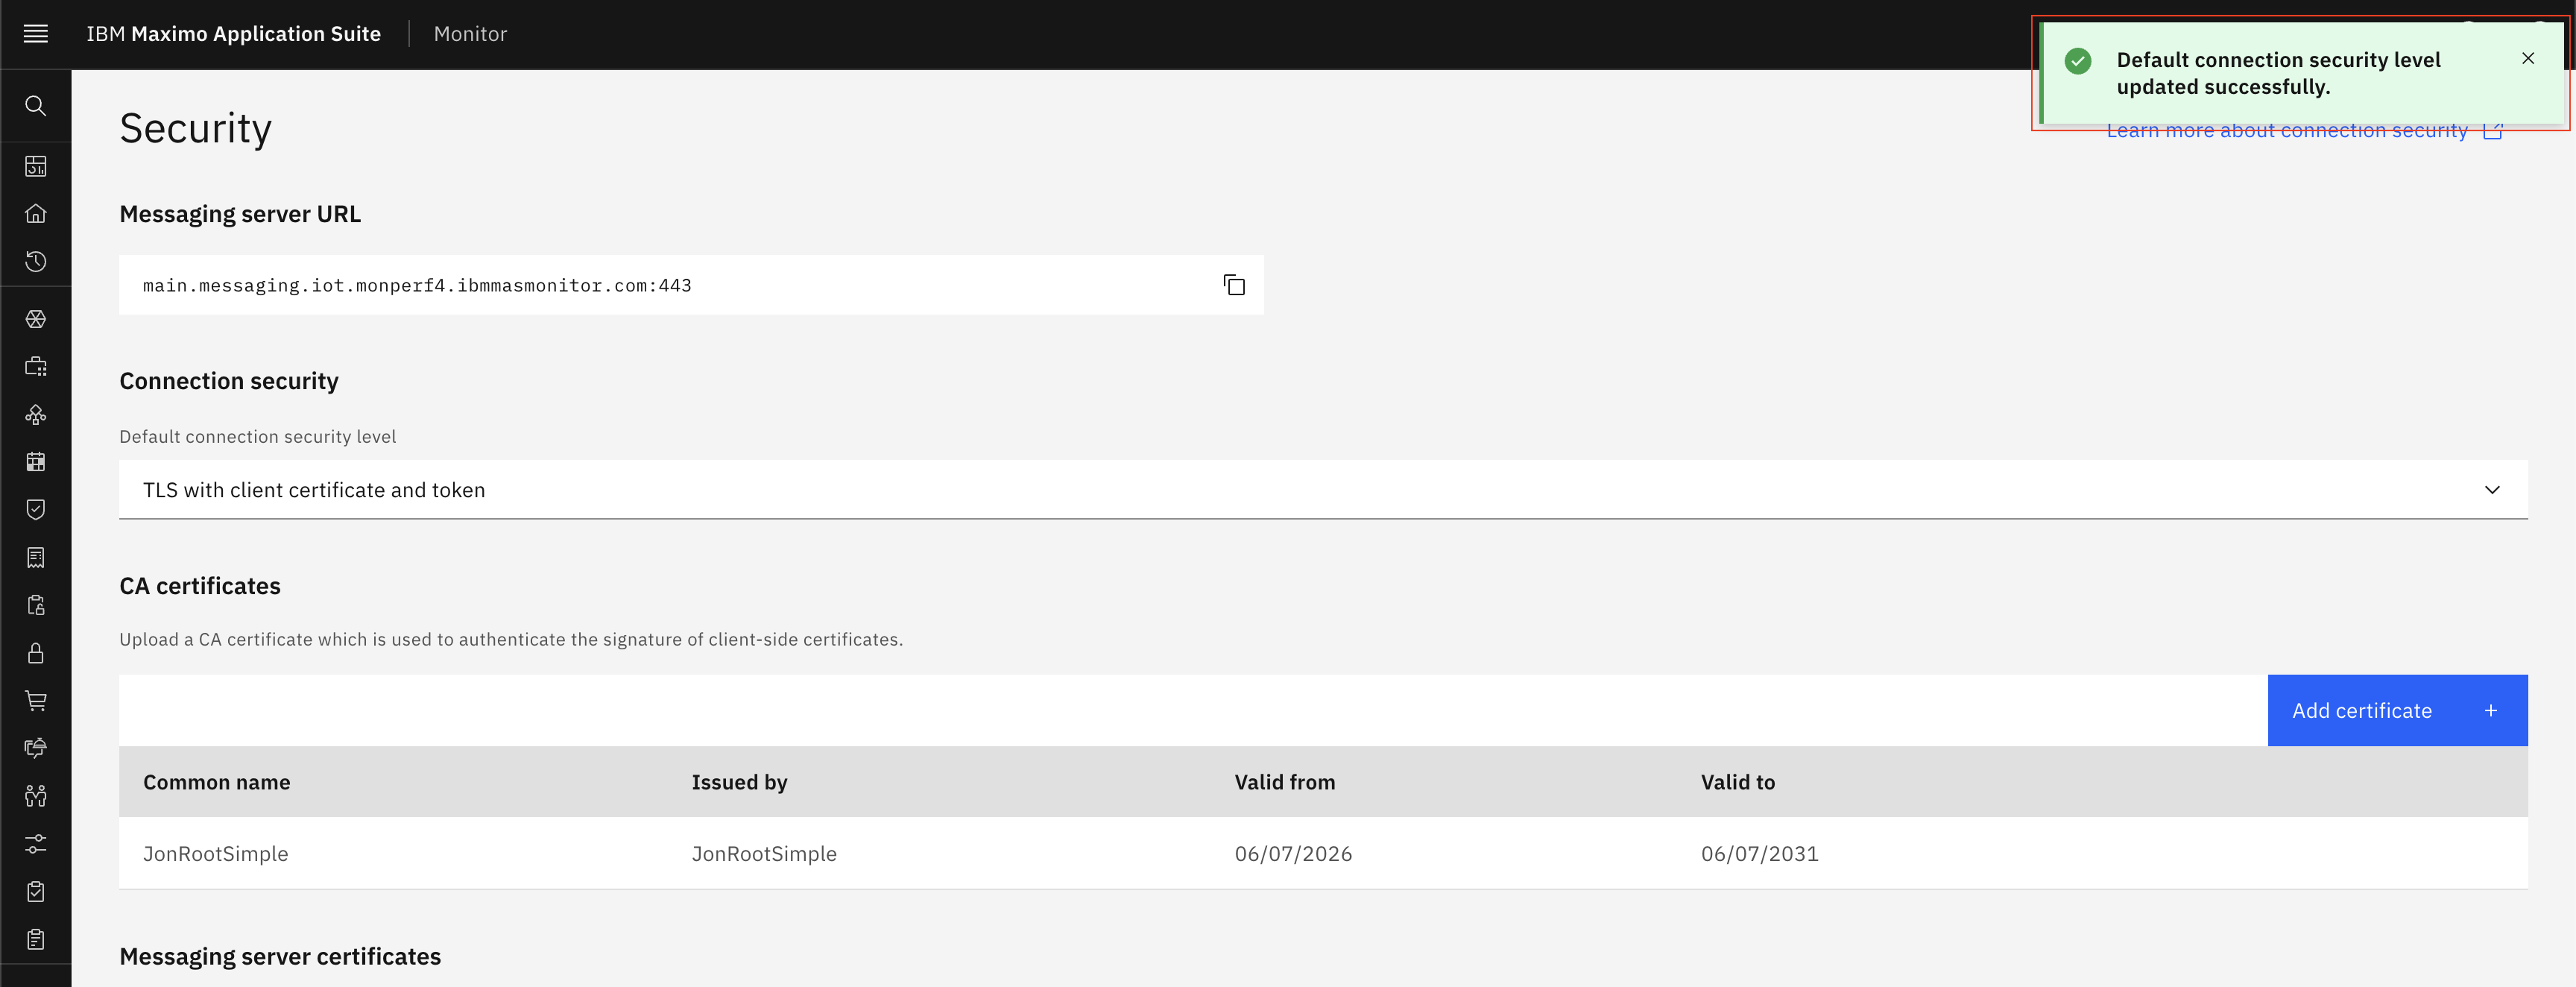The image size is (2576, 987).
Task: Open the recent history clock icon
Action: pos(36,261)
